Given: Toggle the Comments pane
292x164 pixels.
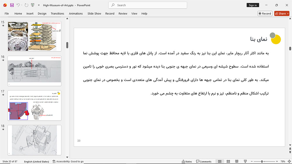Looking at the screenshot, I should tap(204, 161).
